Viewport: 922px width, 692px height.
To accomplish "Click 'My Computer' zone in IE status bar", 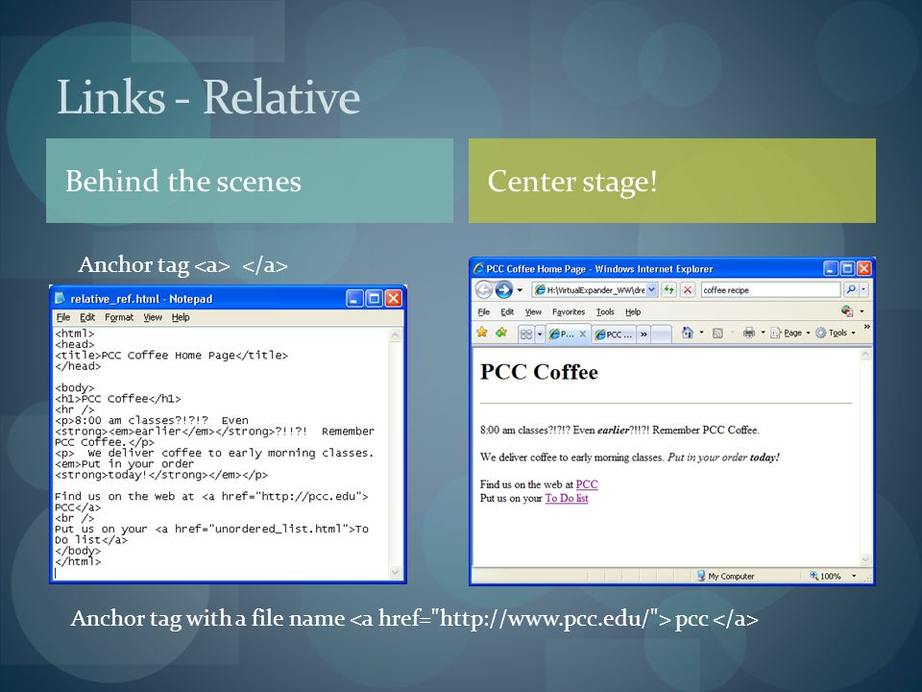I will (x=725, y=576).
